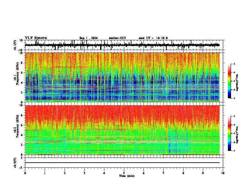Click the ch.1 "Frequency (kHz)" axis label
The image size is (251, 194).
coord(17,74)
